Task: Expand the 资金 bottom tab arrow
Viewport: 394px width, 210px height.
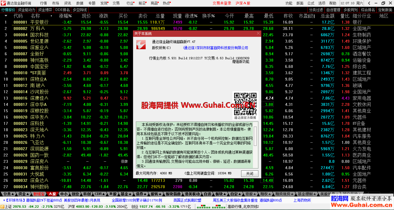Action: pyautogui.click(x=27, y=194)
